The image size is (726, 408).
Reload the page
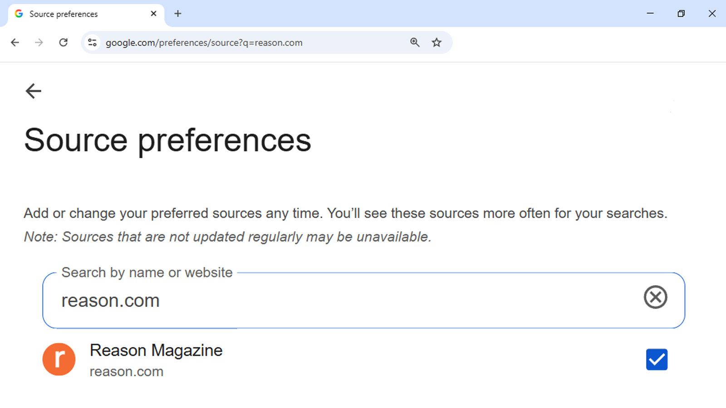pyautogui.click(x=63, y=42)
